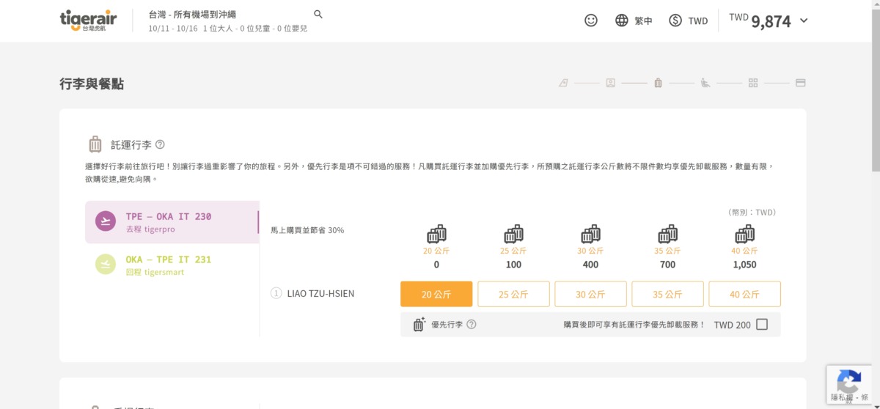Click help icon next to 優先行李
The width and height of the screenshot is (880, 409).
tap(472, 324)
